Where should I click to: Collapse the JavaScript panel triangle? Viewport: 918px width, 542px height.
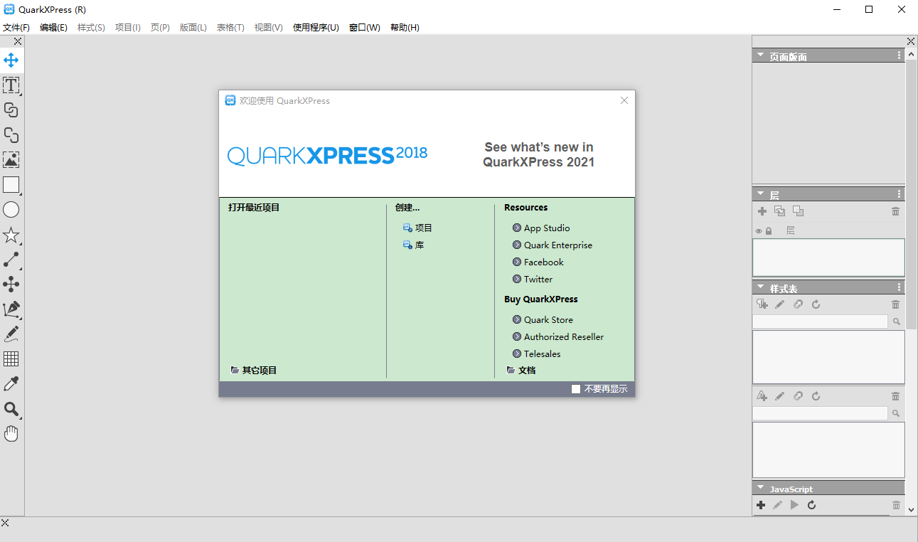(x=760, y=488)
